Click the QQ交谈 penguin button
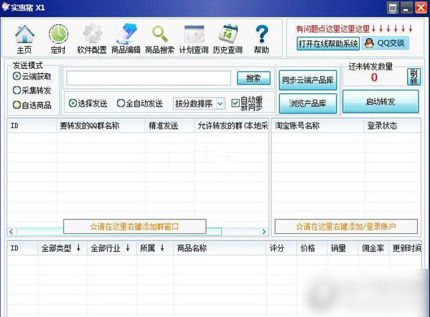 385,43
